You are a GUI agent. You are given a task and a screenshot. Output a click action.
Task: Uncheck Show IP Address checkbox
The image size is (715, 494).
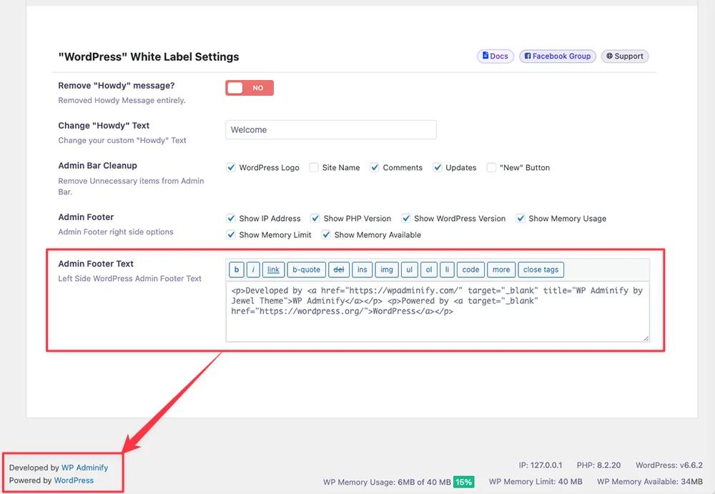pyautogui.click(x=231, y=219)
